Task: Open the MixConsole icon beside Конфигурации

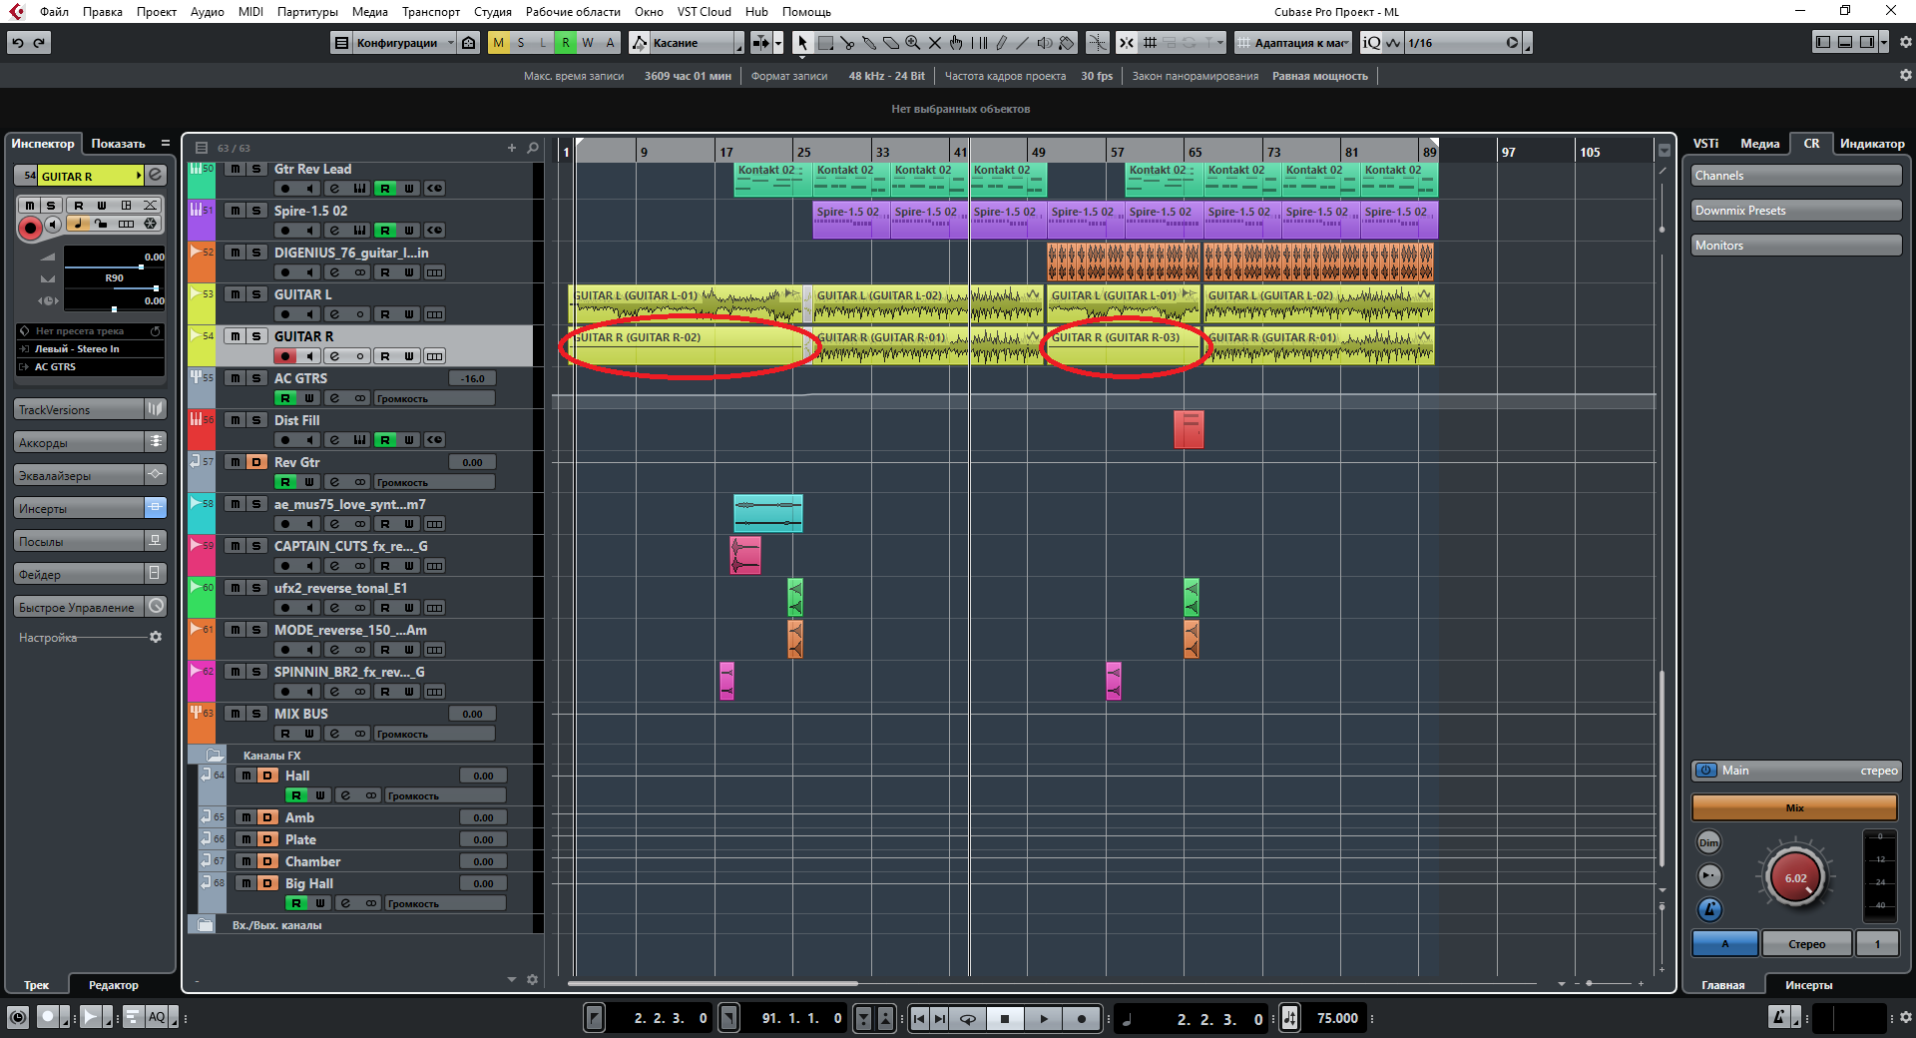Action: [468, 43]
